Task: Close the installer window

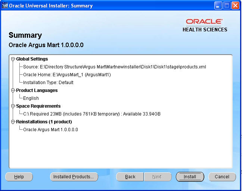Action: (x=235, y=6)
